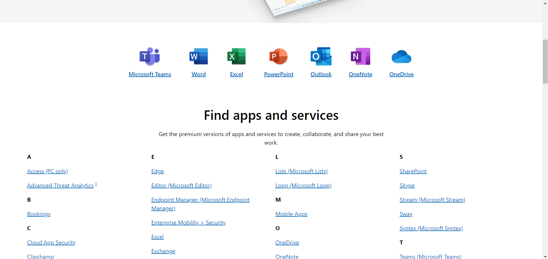Screen dimensions: 548x259
Task: Click the letter O section heading
Action: [278, 228]
